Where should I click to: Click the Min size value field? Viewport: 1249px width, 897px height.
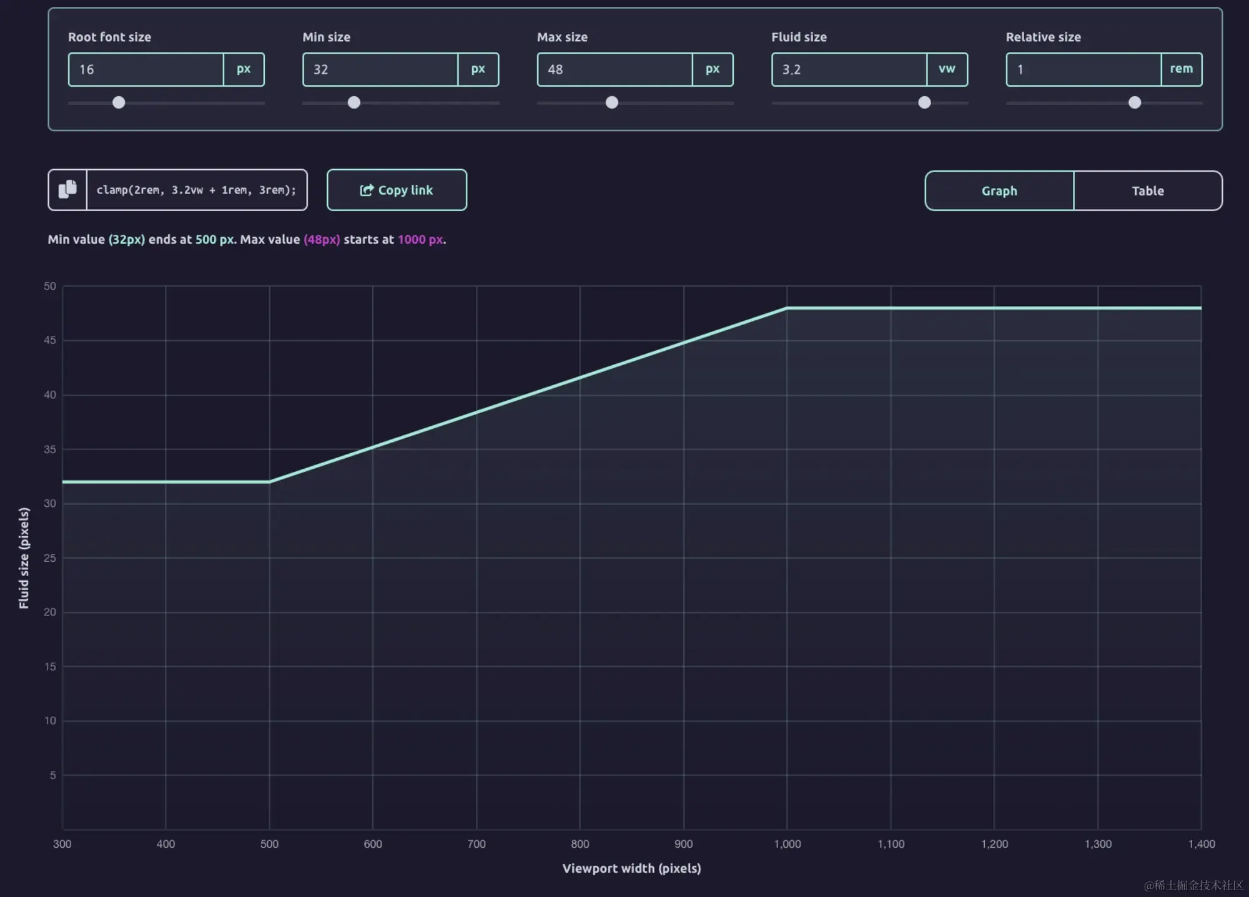click(x=380, y=69)
